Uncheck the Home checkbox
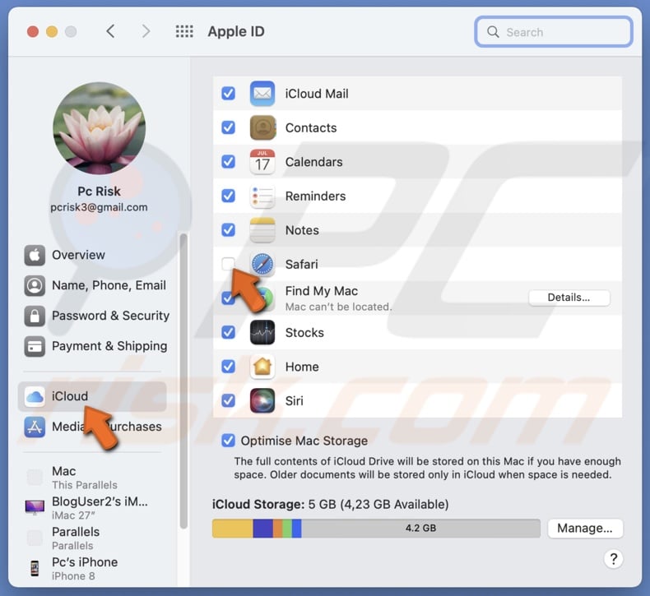Screen dimensions: 650x596 coord(228,367)
